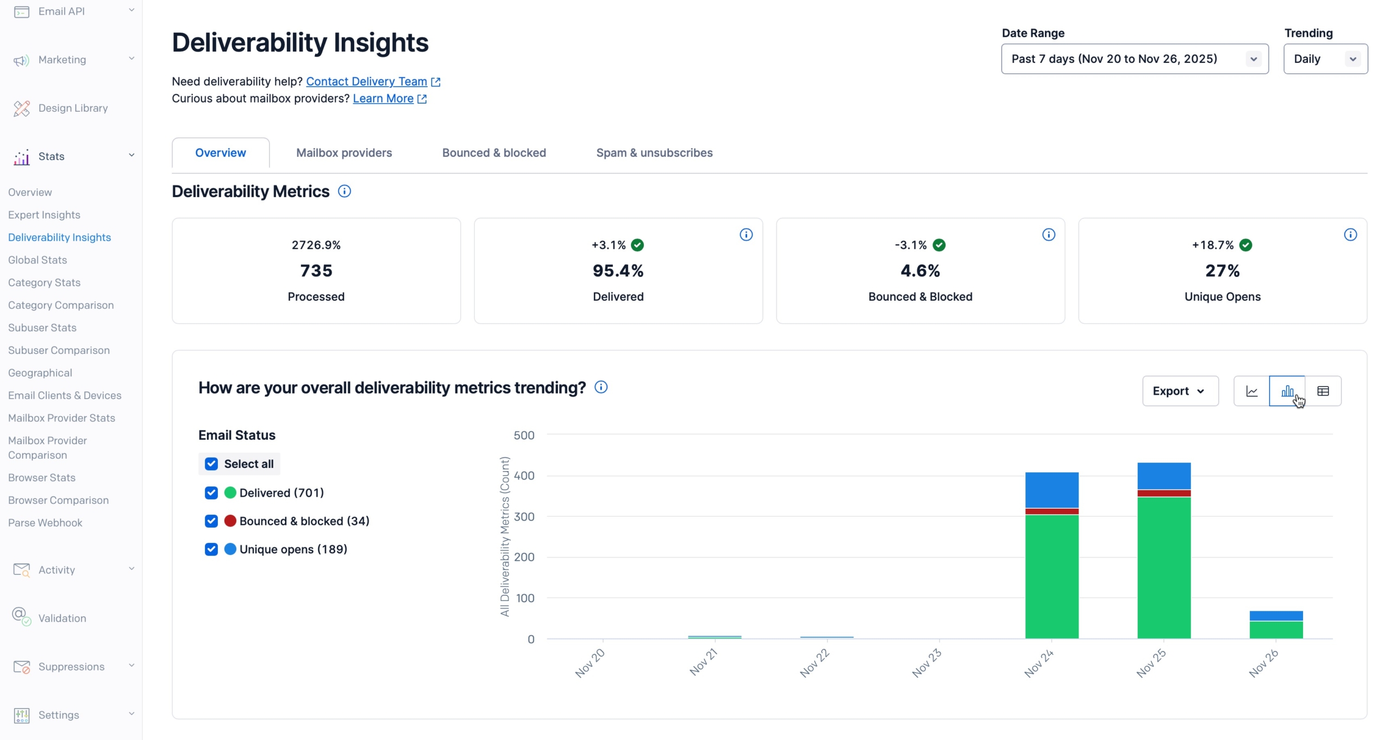Screen dimensions: 1391x740
Task: Disable the Unique opens series
Action: click(211, 549)
